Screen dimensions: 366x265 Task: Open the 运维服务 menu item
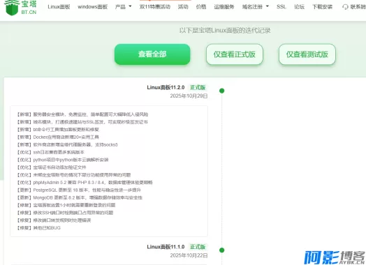pos(224,7)
